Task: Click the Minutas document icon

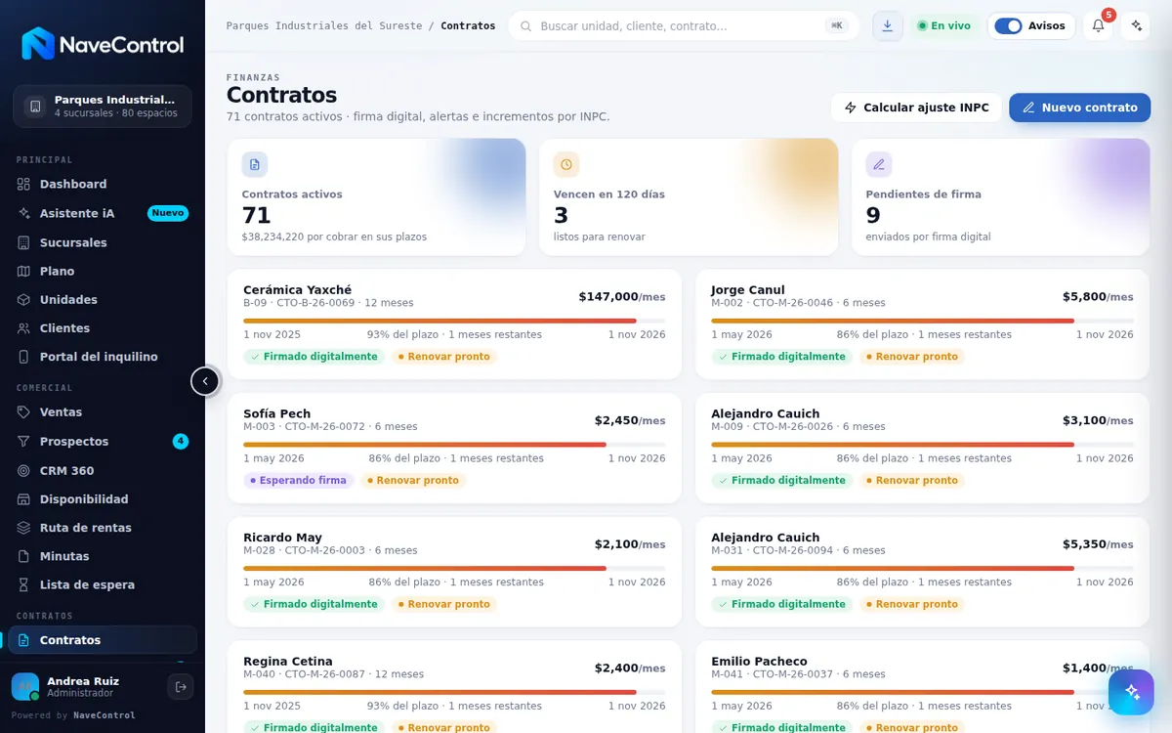Action: pyautogui.click(x=24, y=556)
